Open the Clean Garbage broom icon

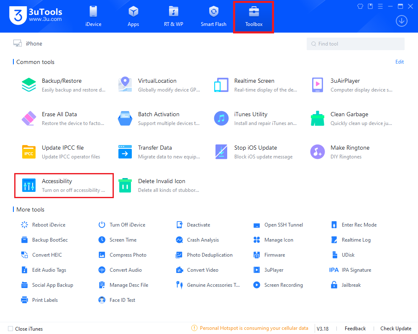[x=318, y=118]
